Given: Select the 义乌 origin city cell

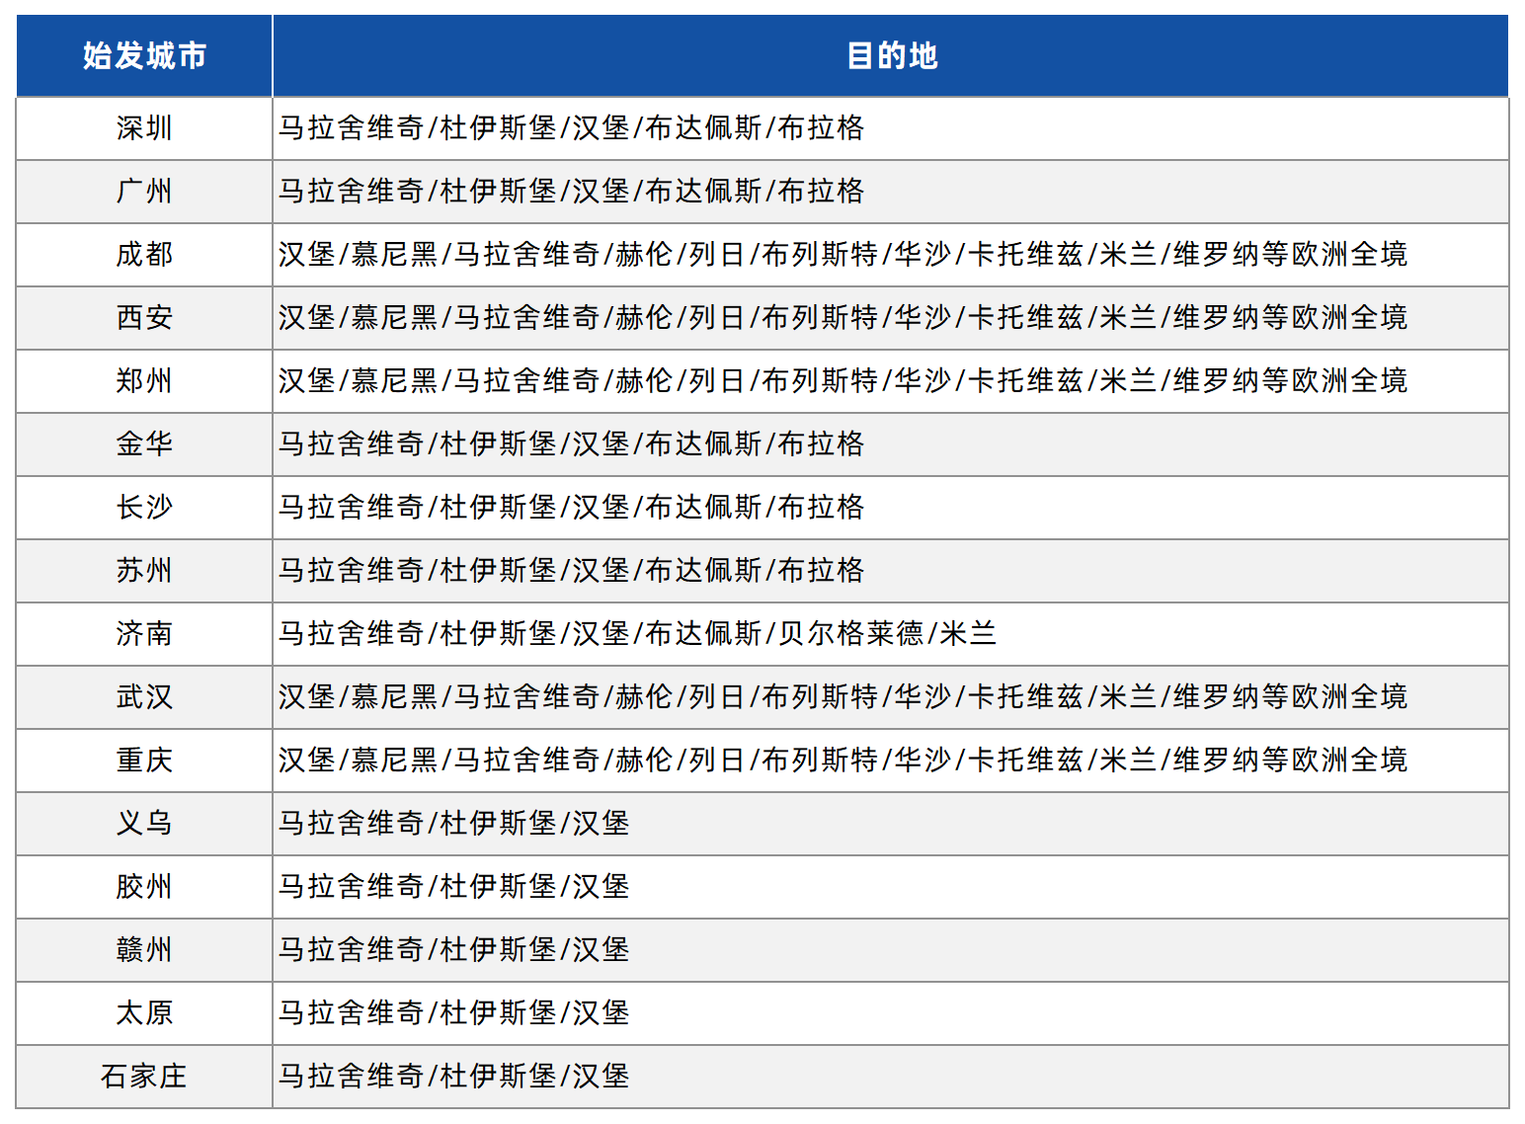Looking at the screenshot, I should pos(144,824).
